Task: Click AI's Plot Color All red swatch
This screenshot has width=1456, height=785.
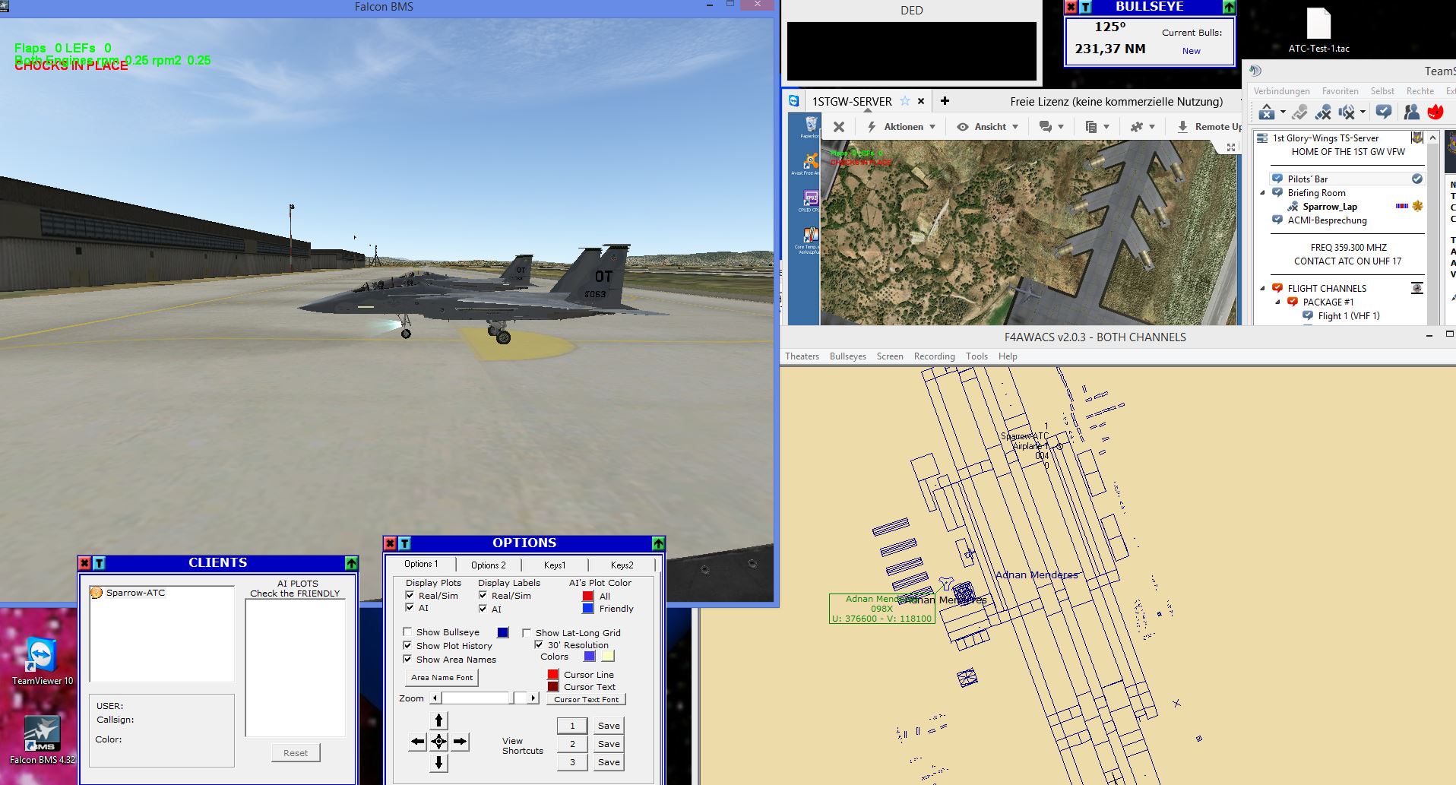Action: (587, 596)
